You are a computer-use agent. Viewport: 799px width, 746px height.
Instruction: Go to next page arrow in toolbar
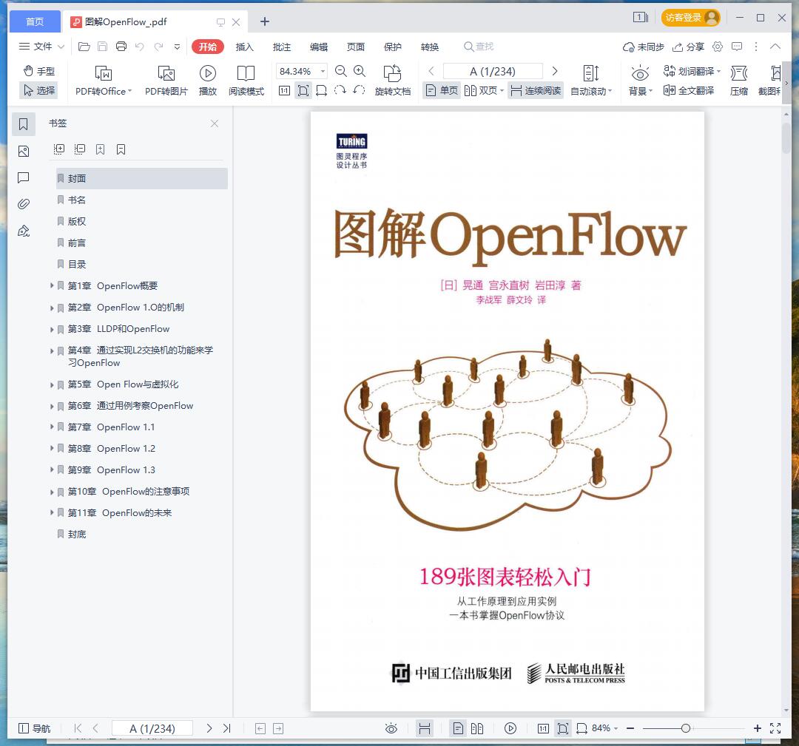[x=556, y=71]
